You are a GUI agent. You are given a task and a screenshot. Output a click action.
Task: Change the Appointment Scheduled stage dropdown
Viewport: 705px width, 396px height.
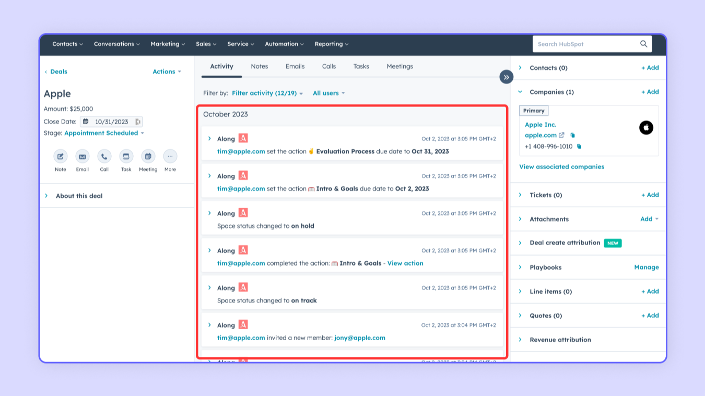[104, 134]
